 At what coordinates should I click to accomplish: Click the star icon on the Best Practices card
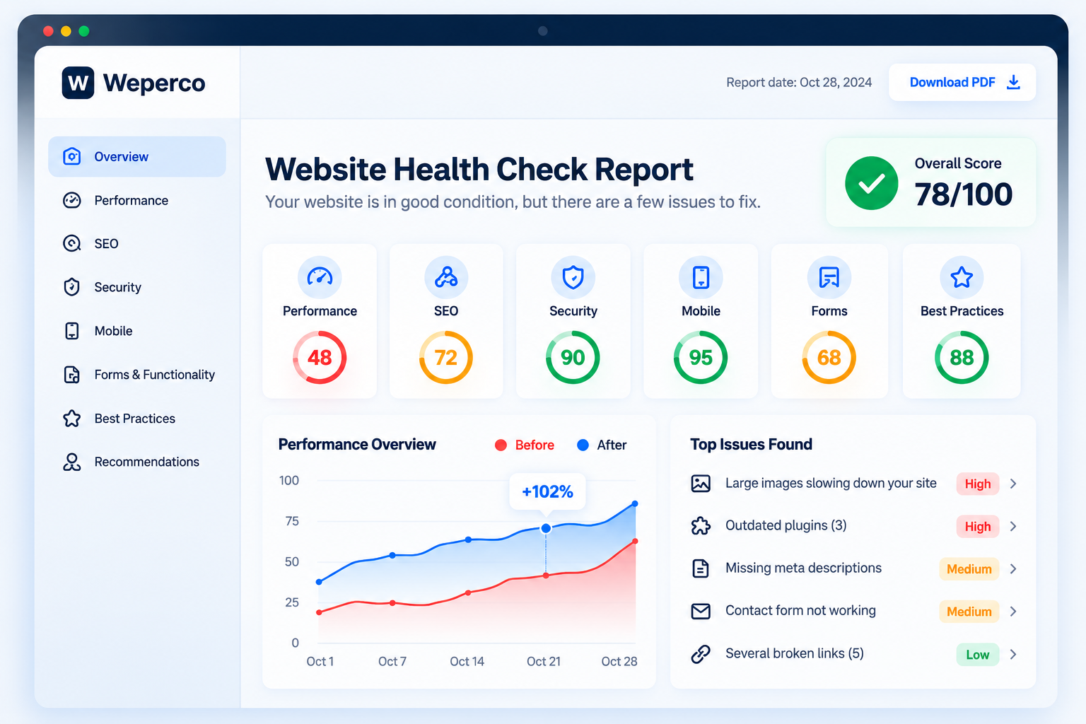pyautogui.click(x=962, y=277)
